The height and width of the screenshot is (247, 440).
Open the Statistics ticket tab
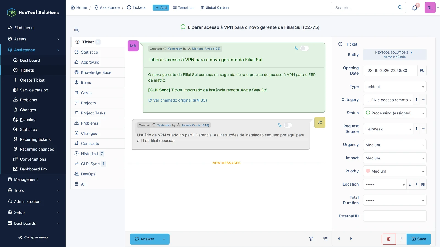(98, 52)
